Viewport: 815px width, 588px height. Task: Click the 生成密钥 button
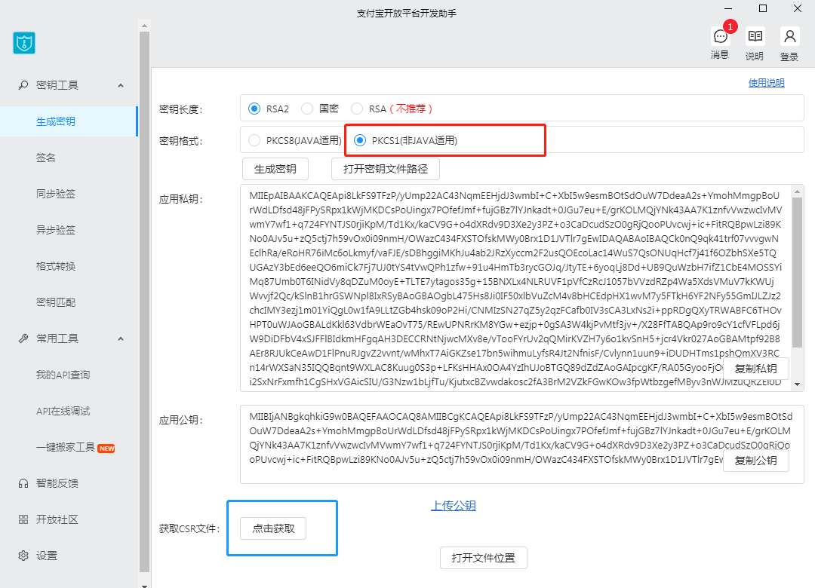click(275, 169)
